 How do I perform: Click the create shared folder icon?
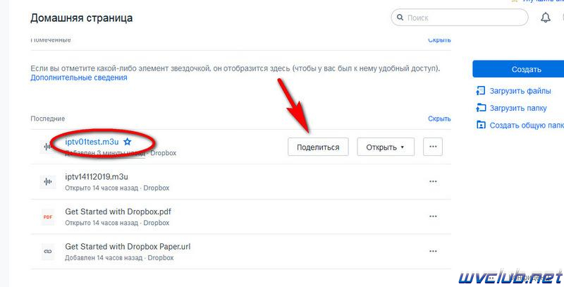[481, 125]
